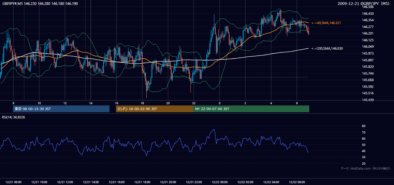
Task: Click price axis value 146.125
Action: (368, 40)
